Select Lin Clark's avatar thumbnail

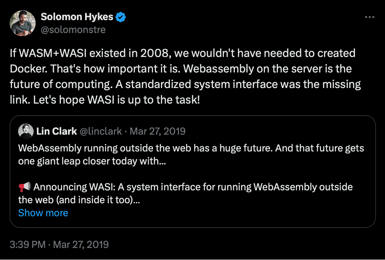[26, 131]
